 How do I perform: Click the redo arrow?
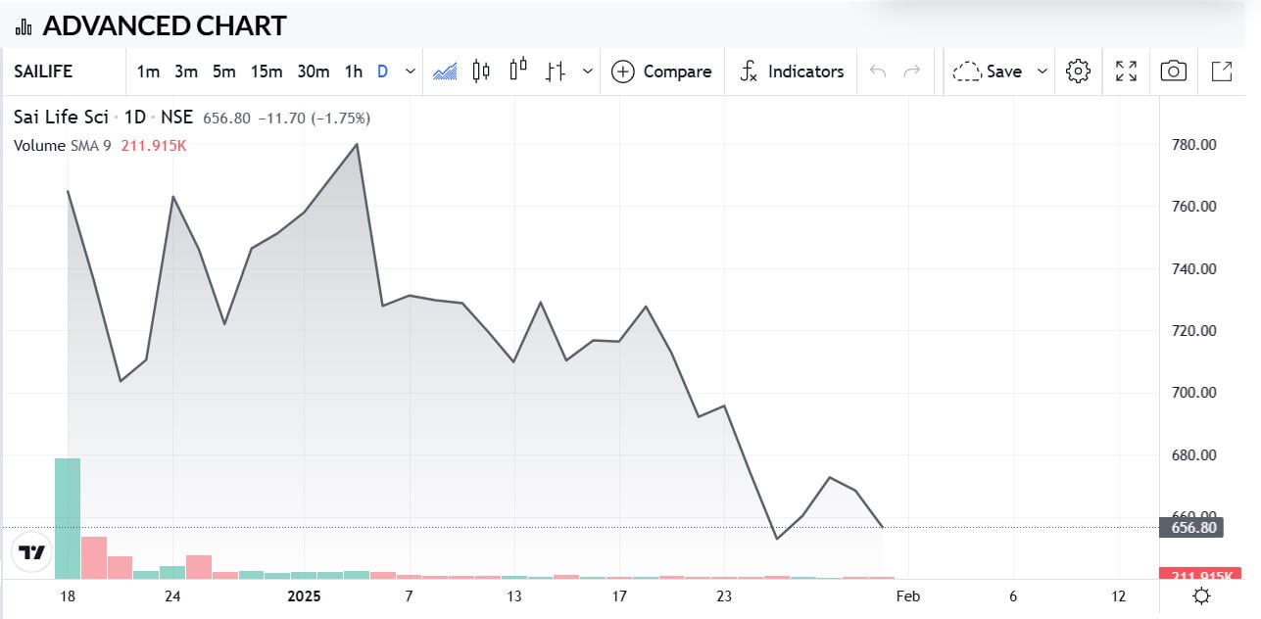(x=912, y=71)
